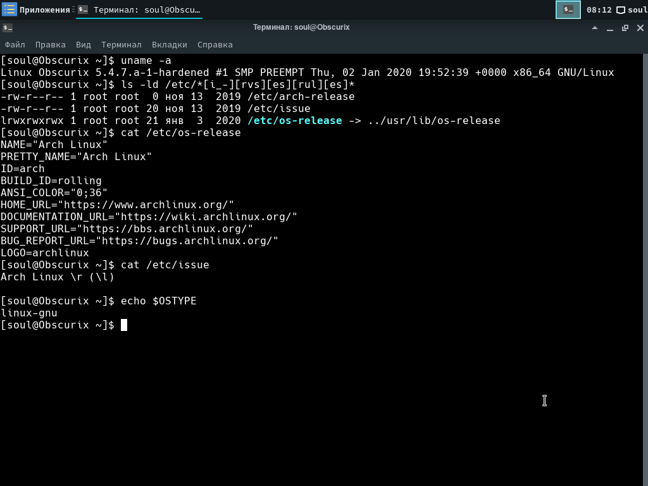Open the Правка menu

click(50, 45)
